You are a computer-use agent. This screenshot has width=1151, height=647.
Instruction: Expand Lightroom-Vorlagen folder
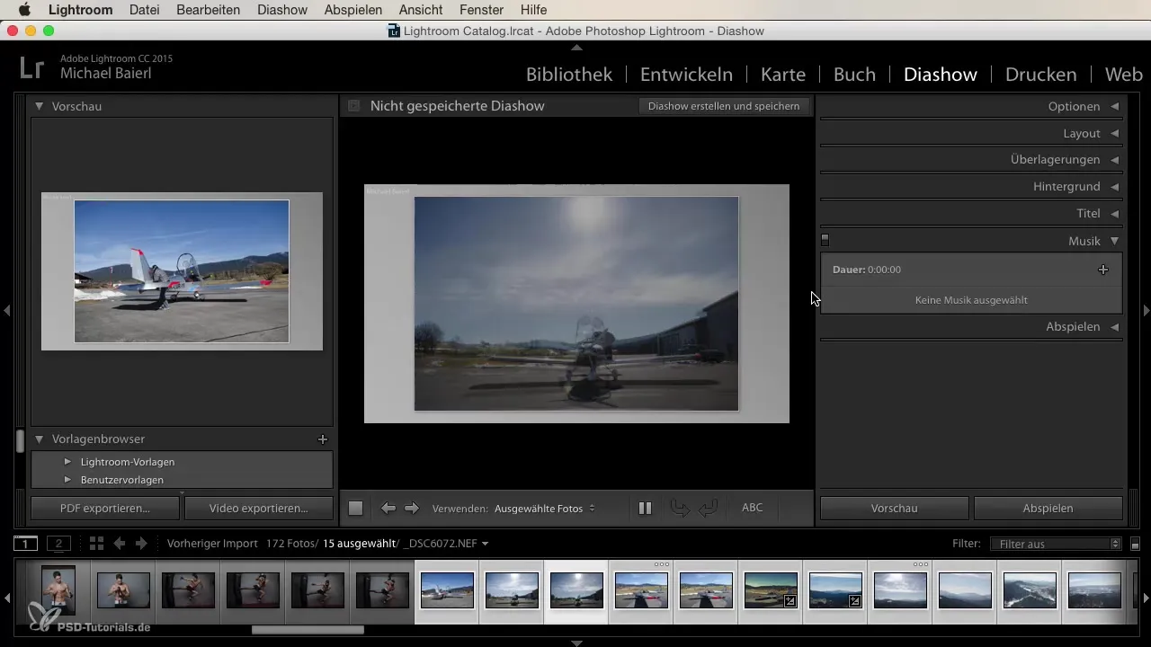(x=67, y=462)
